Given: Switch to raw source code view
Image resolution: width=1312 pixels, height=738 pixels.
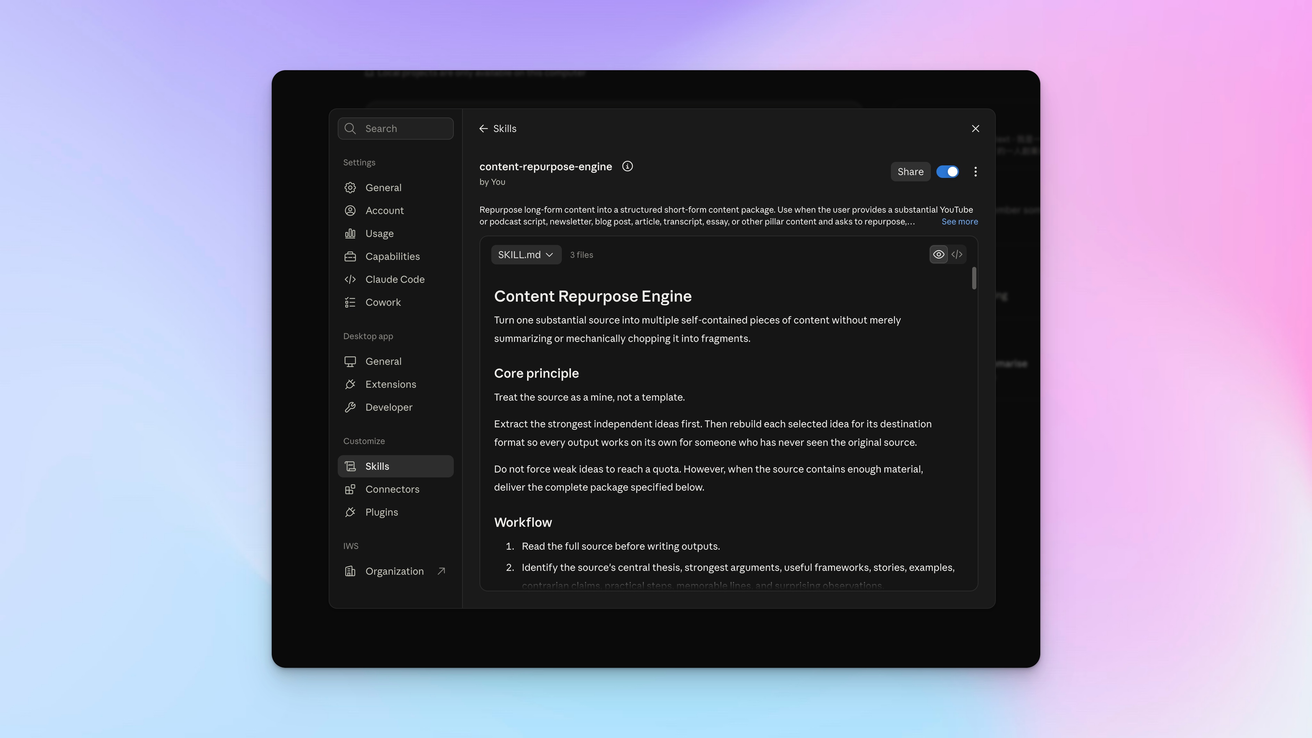Looking at the screenshot, I should point(957,254).
